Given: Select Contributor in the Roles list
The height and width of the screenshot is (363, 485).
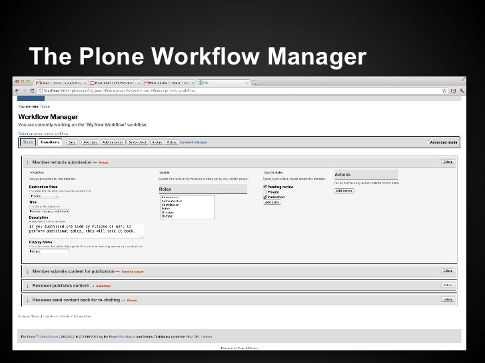Looking at the screenshot, I should tap(170, 205).
